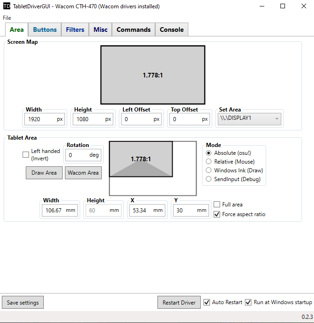Open the File menu
Image resolution: width=314 pixels, height=323 pixels.
(x=7, y=18)
